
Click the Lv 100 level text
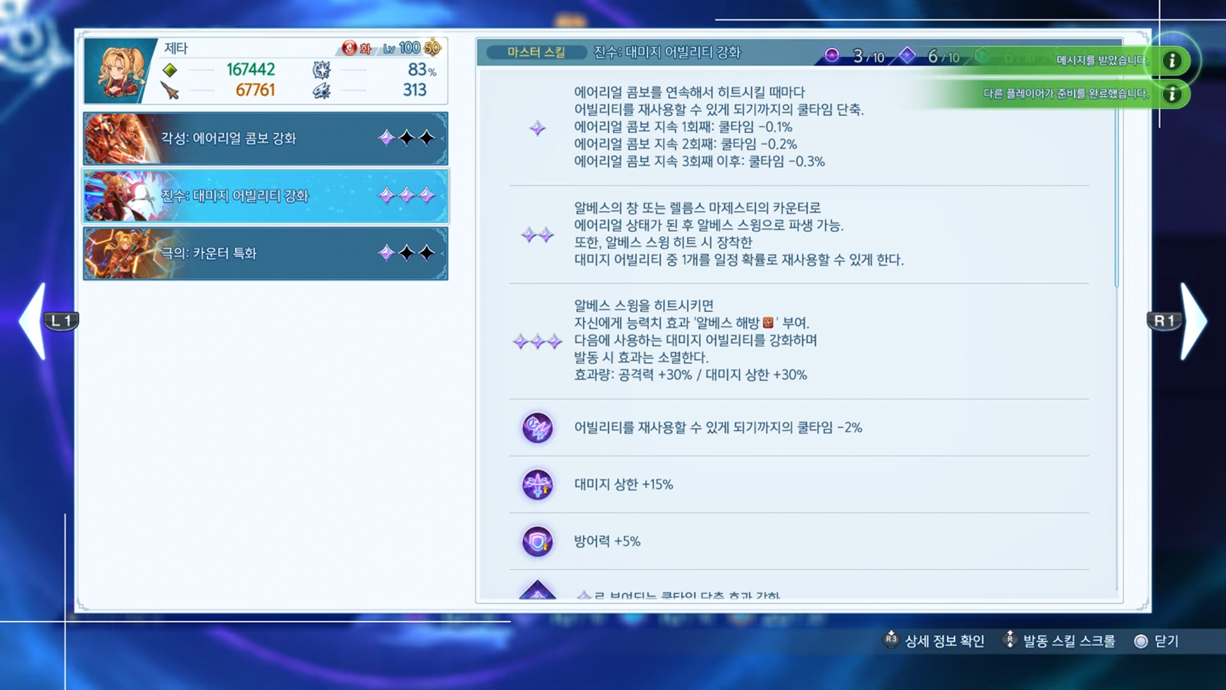[x=402, y=48]
